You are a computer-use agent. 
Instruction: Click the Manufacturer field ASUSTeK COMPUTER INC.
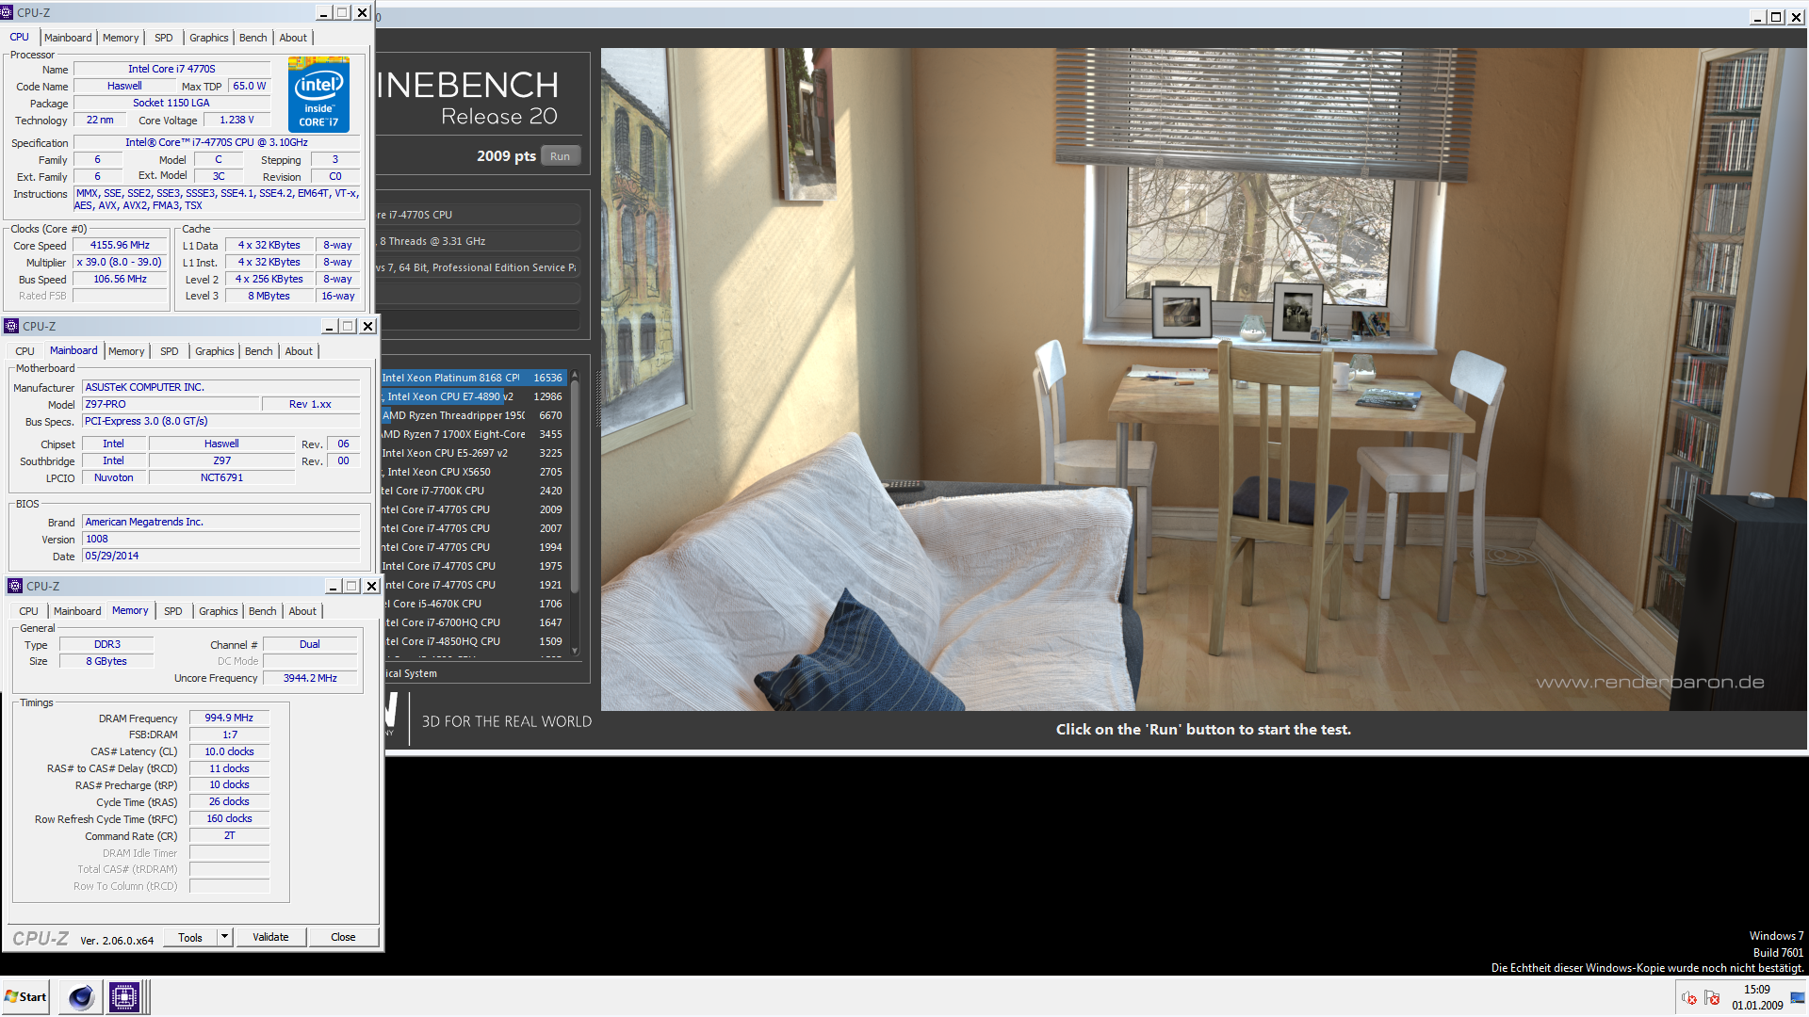[x=220, y=387]
